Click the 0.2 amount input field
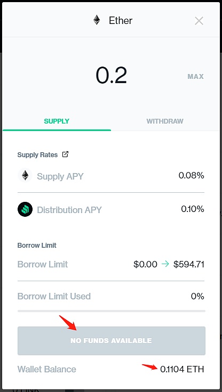 pyautogui.click(x=111, y=75)
